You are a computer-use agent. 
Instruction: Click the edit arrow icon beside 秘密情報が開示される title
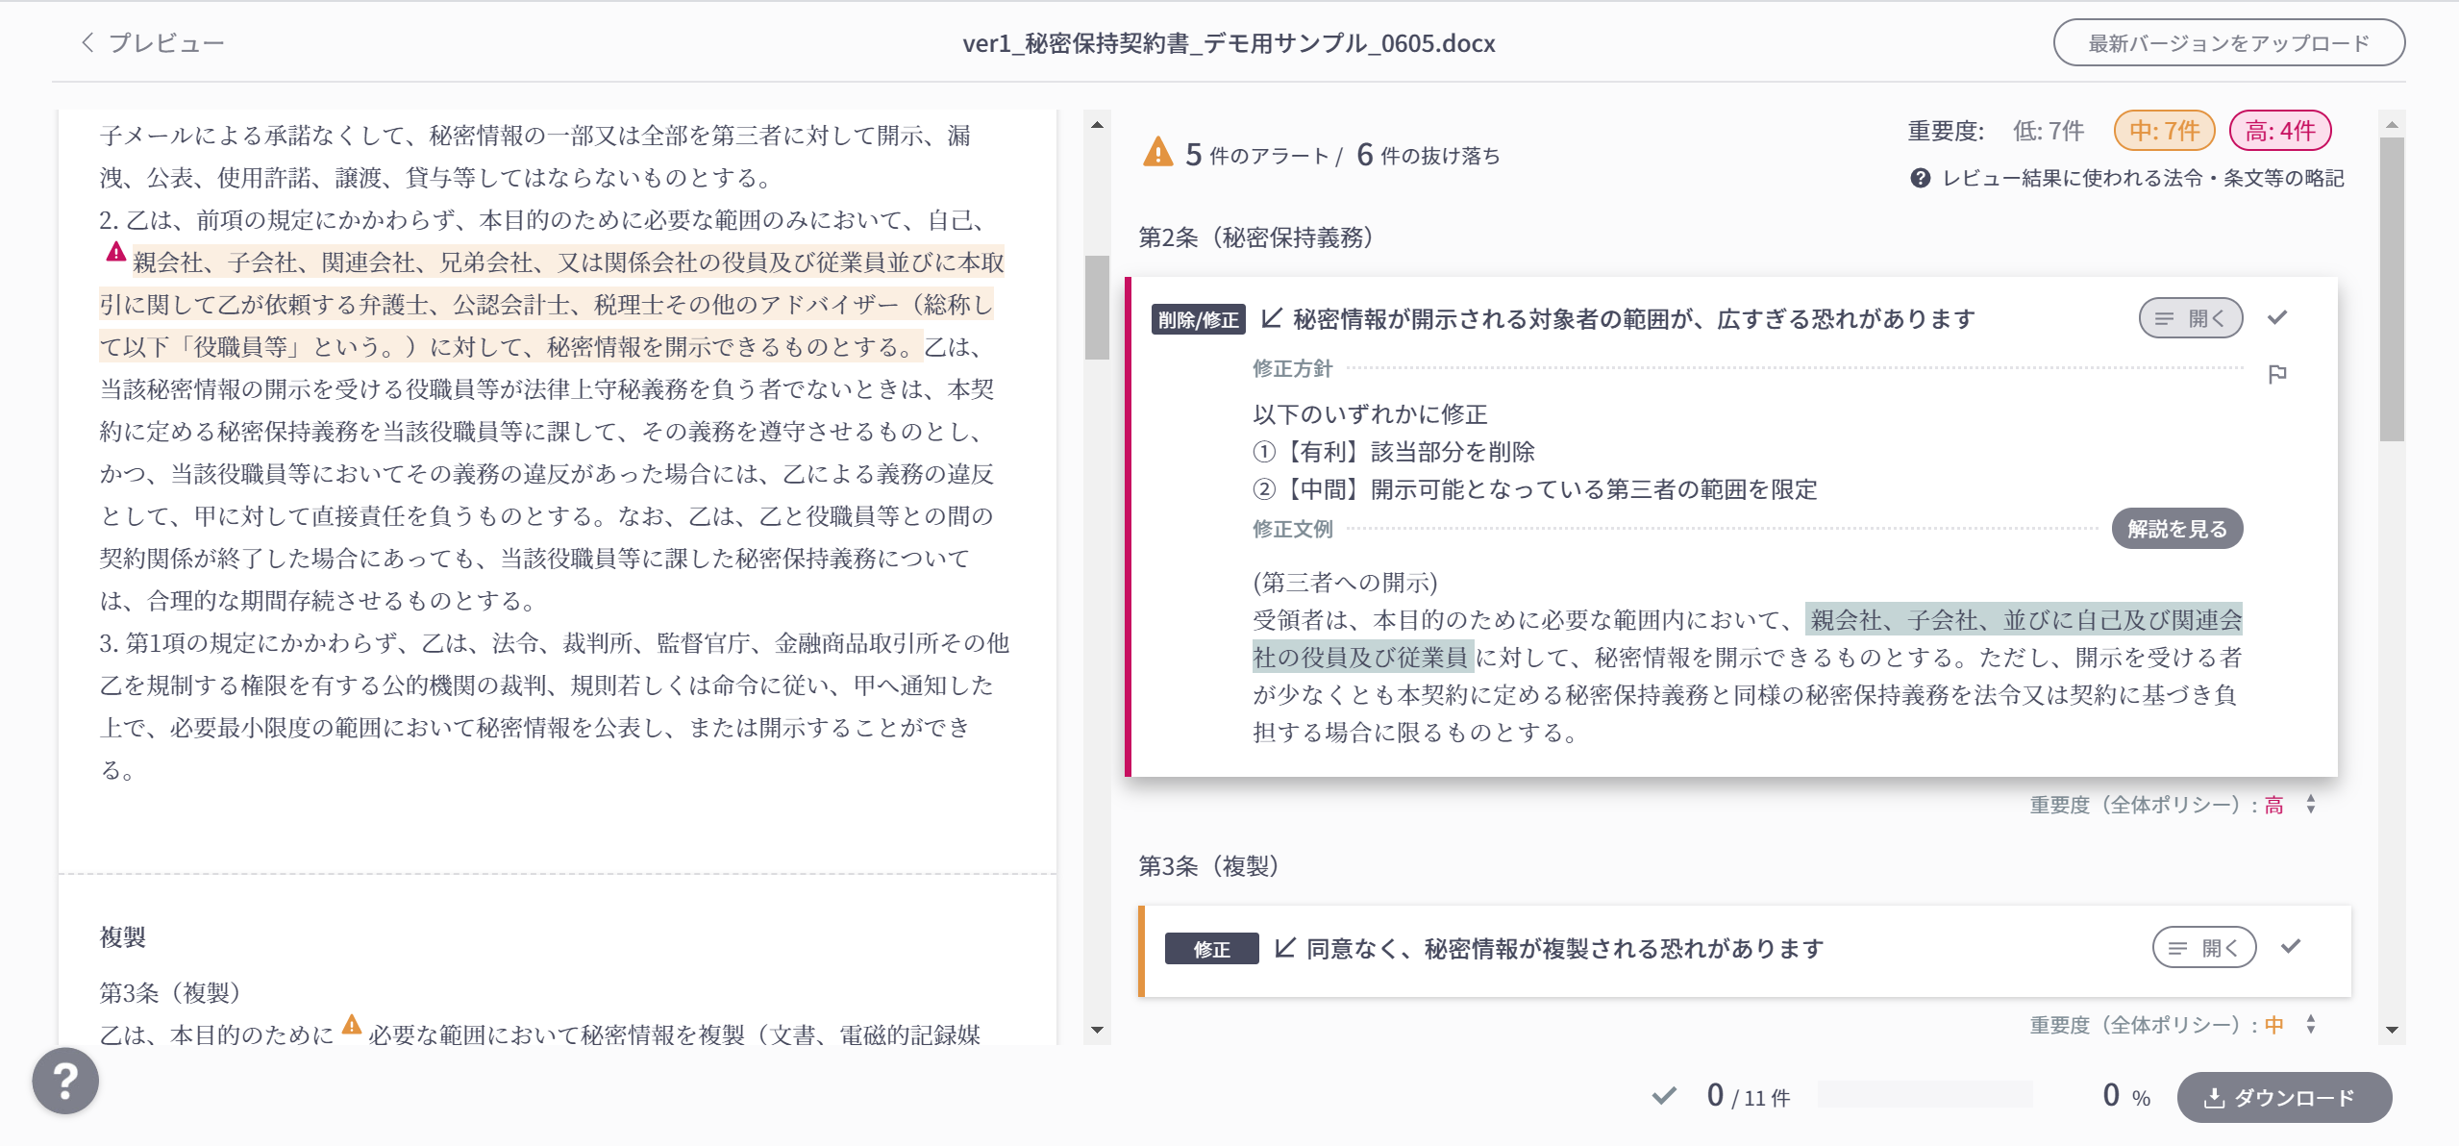(1271, 318)
